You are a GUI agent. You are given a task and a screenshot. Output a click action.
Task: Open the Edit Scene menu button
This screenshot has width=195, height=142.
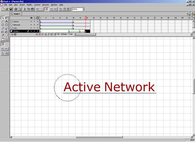pos(188,14)
